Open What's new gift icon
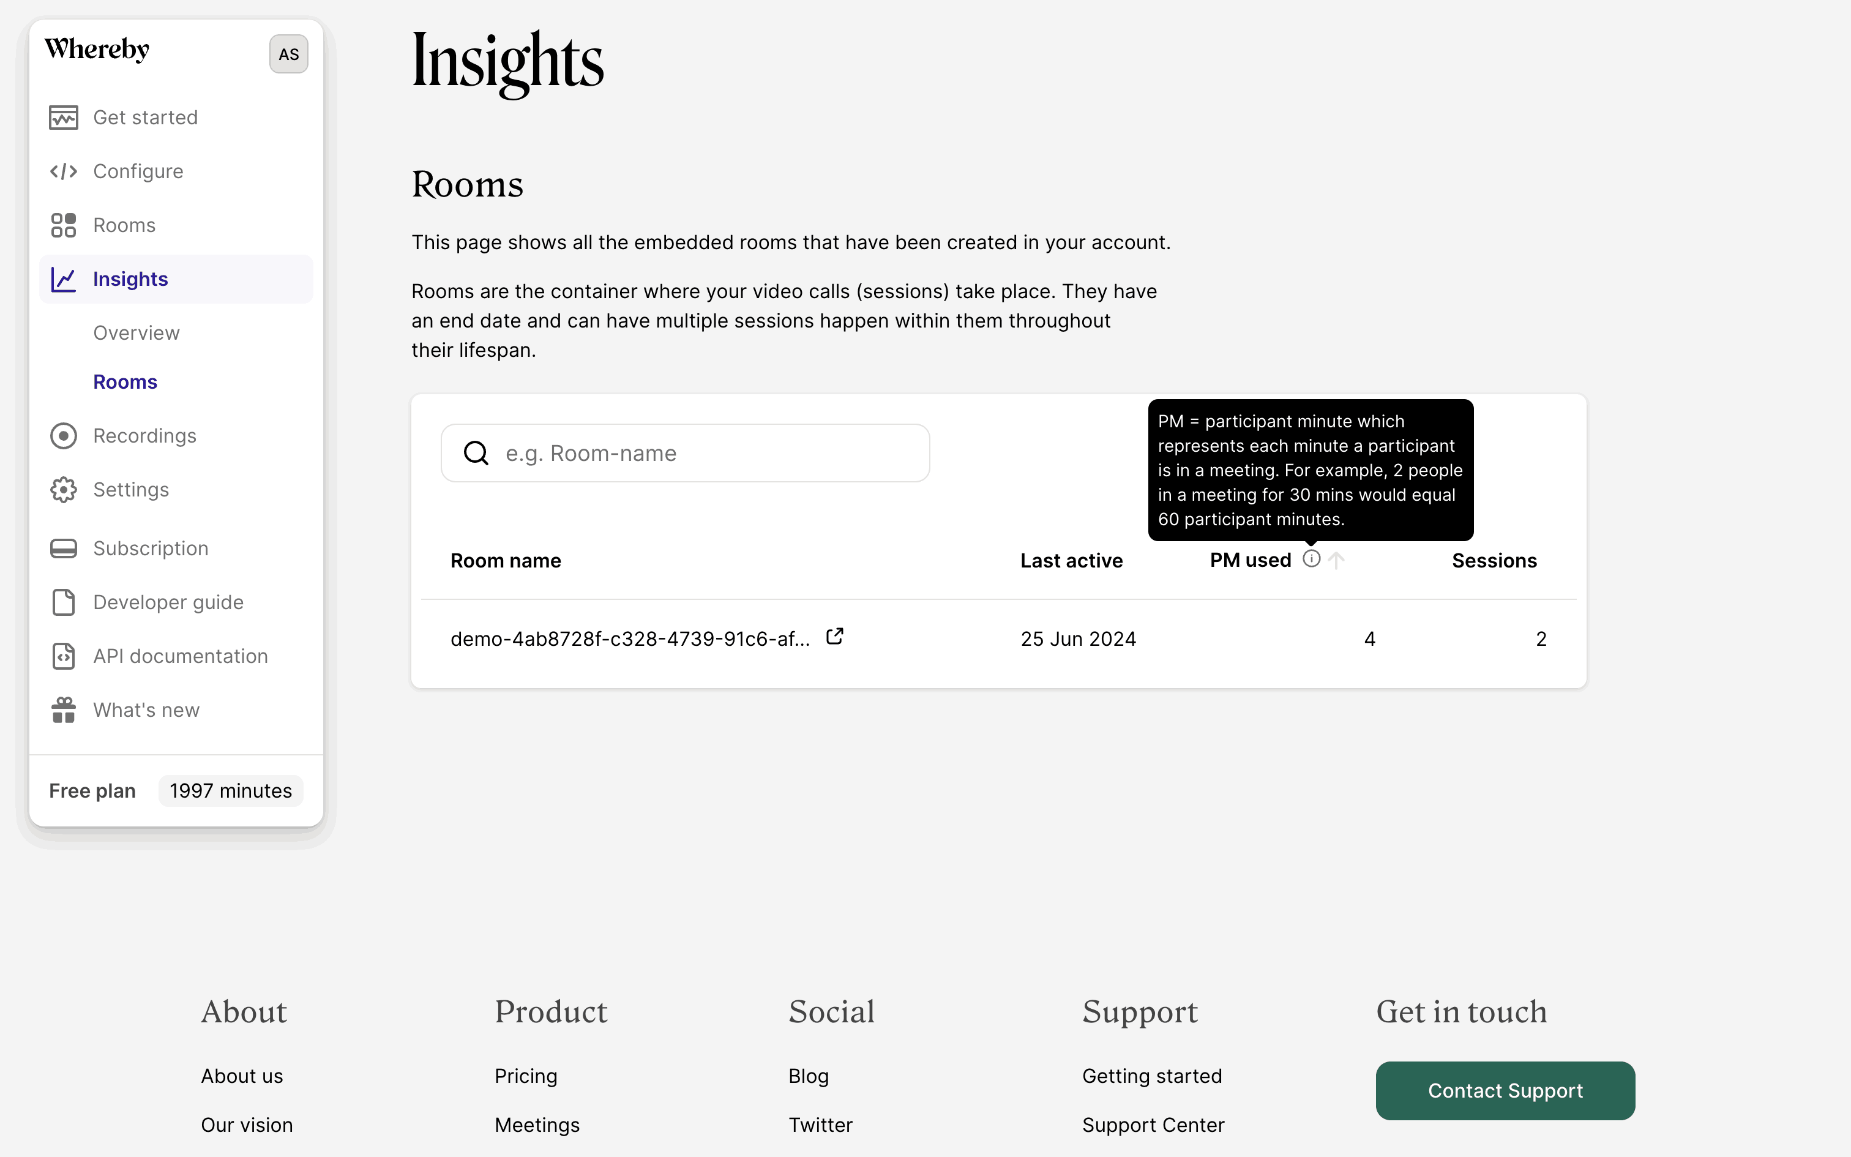Image resolution: width=1851 pixels, height=1157 pixels. click(64, 710)
